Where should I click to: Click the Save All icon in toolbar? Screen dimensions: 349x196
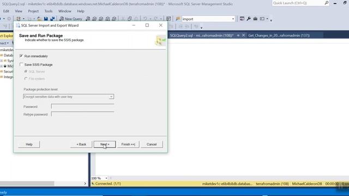point(52,19)
